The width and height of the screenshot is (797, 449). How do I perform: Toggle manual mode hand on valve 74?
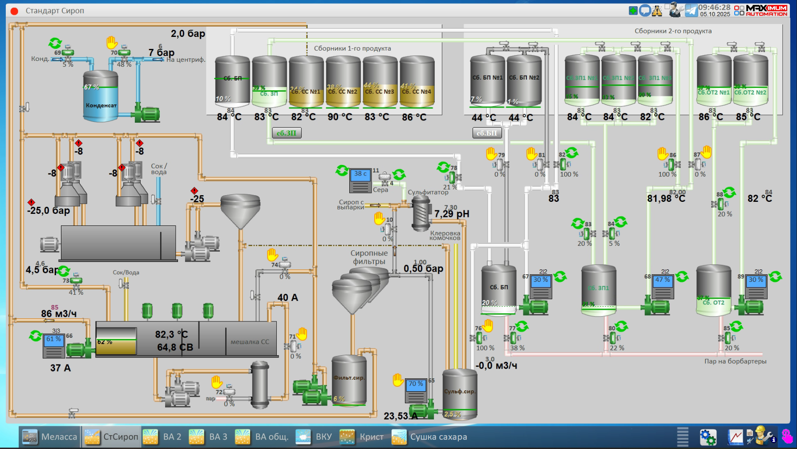pyautogui.click(x=272, y=255)
